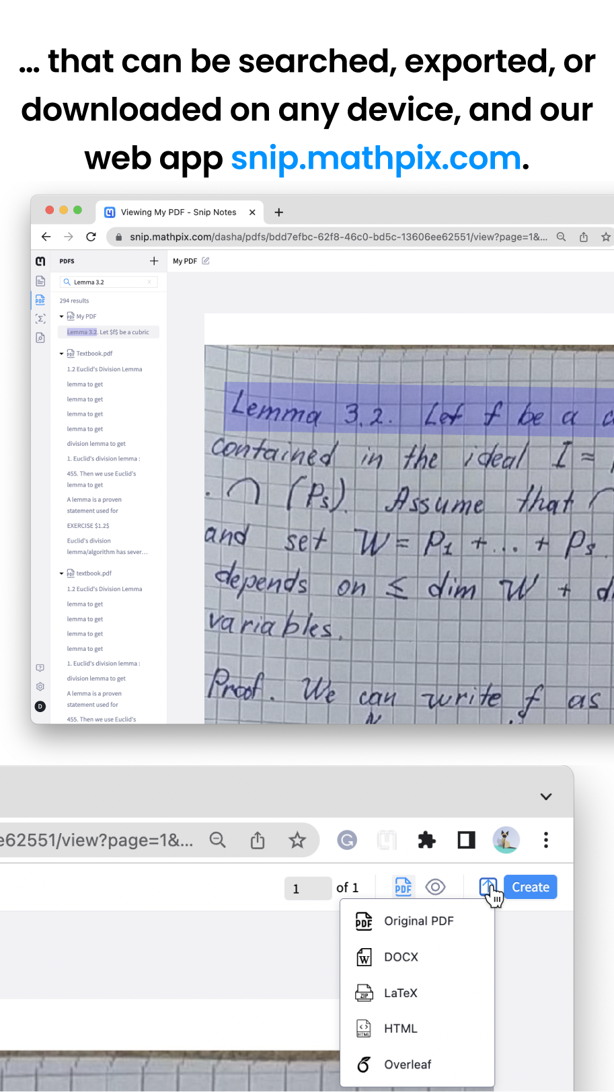Open the Extensions puzzle icon

tap(426, 840)
